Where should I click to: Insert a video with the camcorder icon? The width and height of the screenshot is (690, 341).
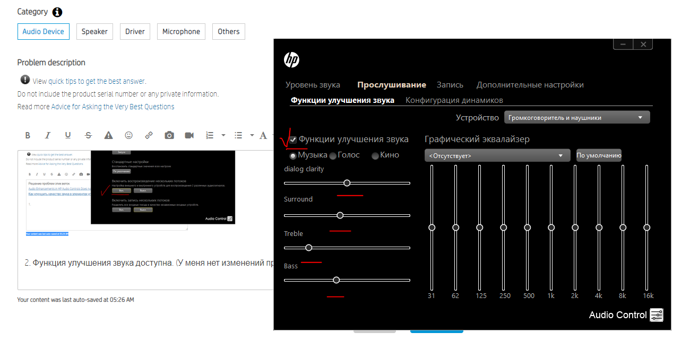tap(189, 135)
